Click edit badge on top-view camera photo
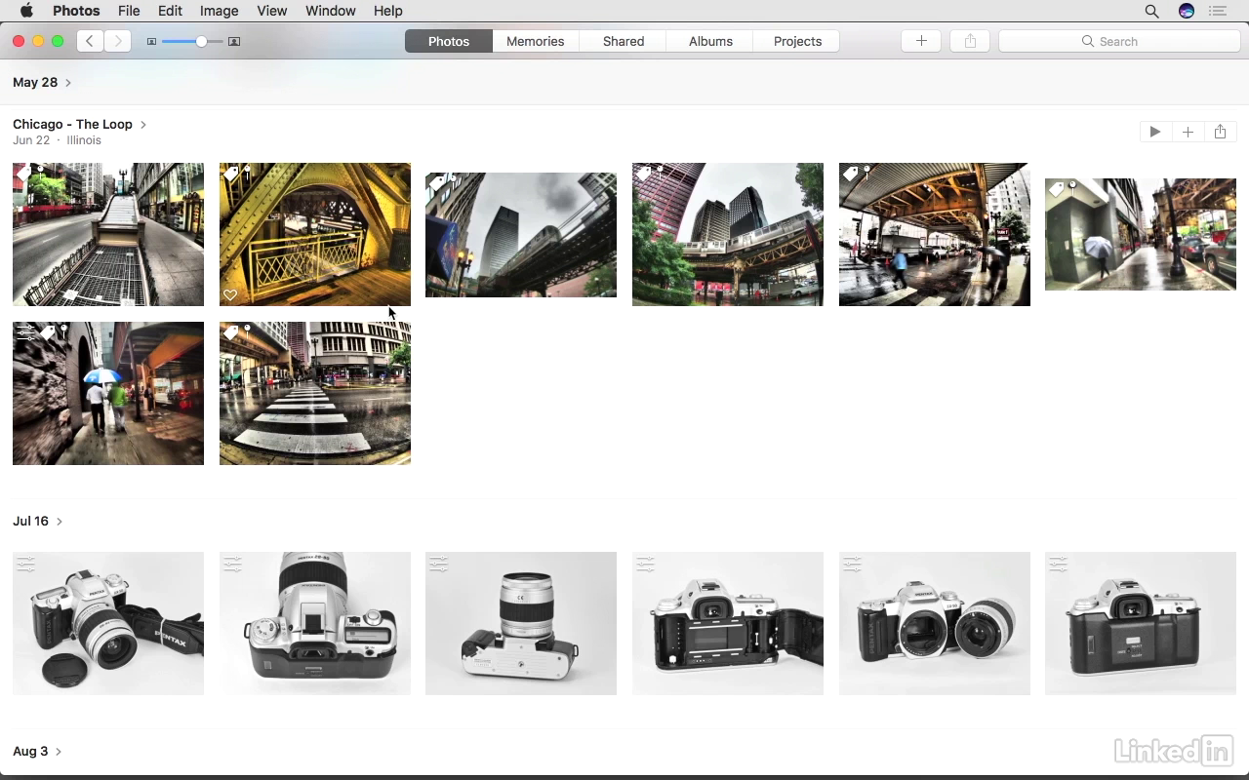Viewport: 1249px width, 780px height. (x=232, y=564)
